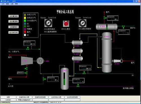
Task: Click the PRCA6004 pressure valve icon
Action: [44, 79]
